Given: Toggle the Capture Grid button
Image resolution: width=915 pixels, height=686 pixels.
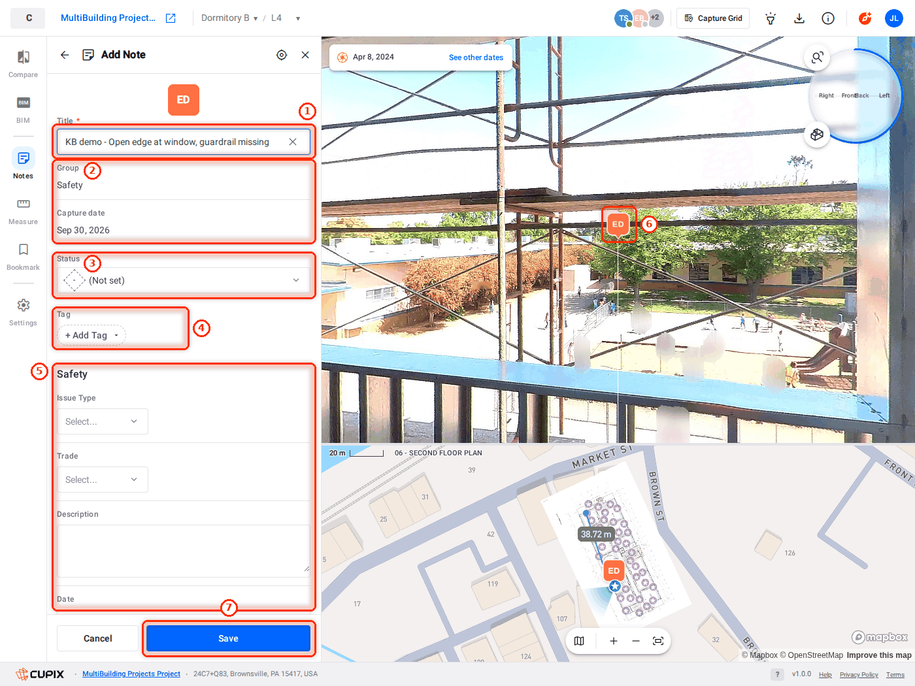Looking at the screenshot, I should coord(713,18).
